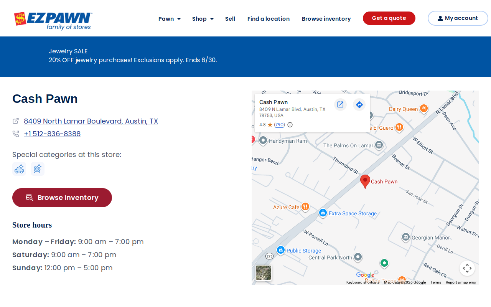Open map in new window icon
Screen dimensions: 491x307
pos(340,104)
